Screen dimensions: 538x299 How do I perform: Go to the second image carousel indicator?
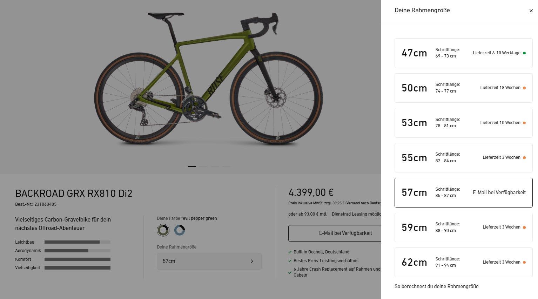pyautogui.click(x=203, y=167)
